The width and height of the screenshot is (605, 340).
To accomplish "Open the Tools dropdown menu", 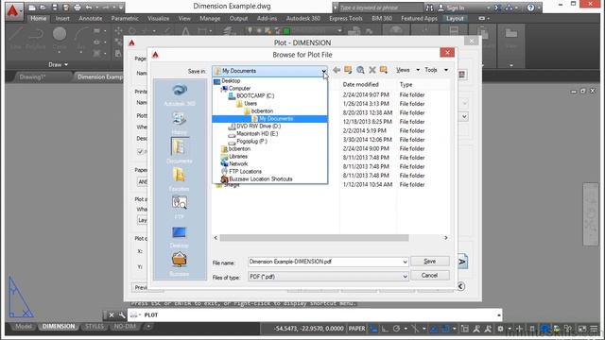I will pyautogui.click(x=436, y=70).
